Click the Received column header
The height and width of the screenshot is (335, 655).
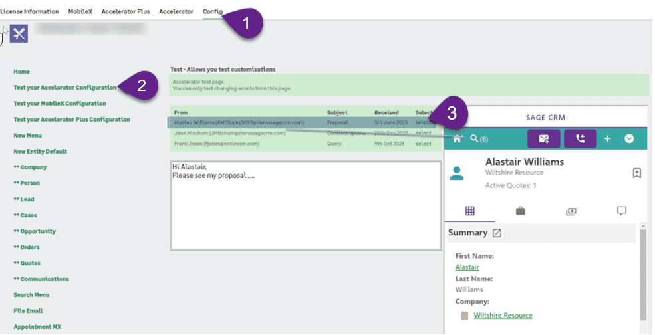[386, 112]
